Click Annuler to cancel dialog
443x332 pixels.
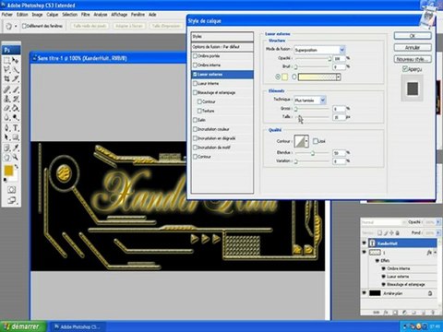click(x=413, y=47)
